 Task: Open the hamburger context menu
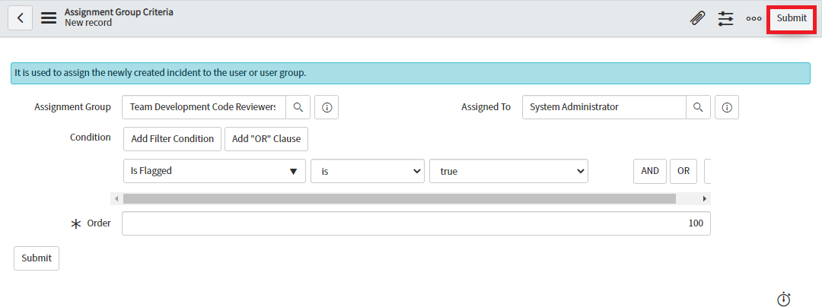(x=49, y=17)
